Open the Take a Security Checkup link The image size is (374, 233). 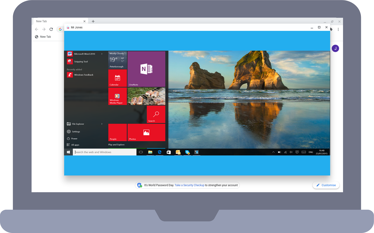point(189,185)
